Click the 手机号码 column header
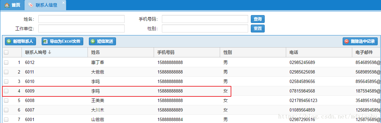Screen dimensions: 381x123 pyautogui.click(x=187, y=52)
